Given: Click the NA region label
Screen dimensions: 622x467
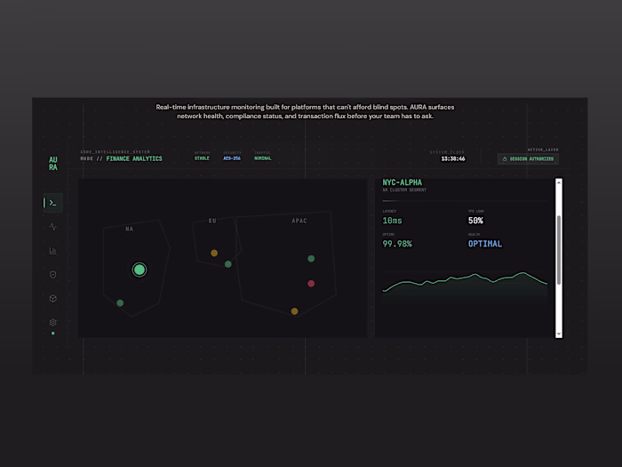Looking at the screenshot, I should [x=130, y=229].
